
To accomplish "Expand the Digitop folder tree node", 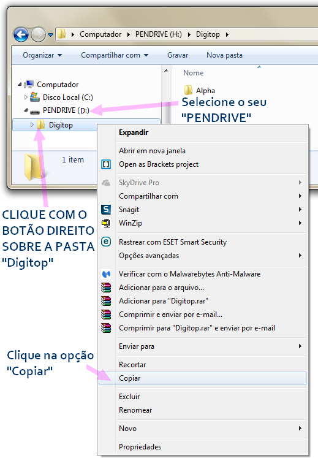I will (x=32, y=124).
